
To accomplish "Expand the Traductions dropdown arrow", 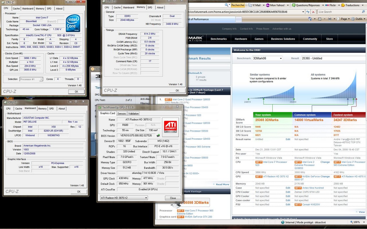I will [362, 5].
